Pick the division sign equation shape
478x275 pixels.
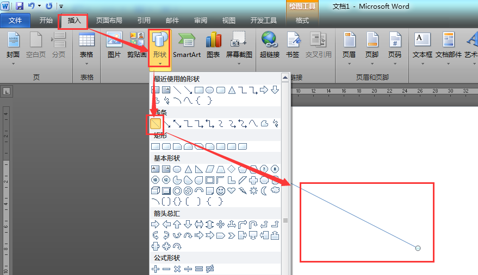[x=188, y=269]
